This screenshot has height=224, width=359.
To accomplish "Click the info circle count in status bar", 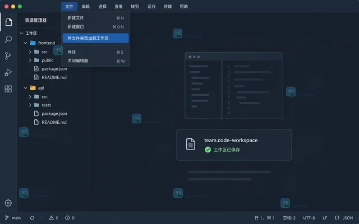I will pos(67,218).
